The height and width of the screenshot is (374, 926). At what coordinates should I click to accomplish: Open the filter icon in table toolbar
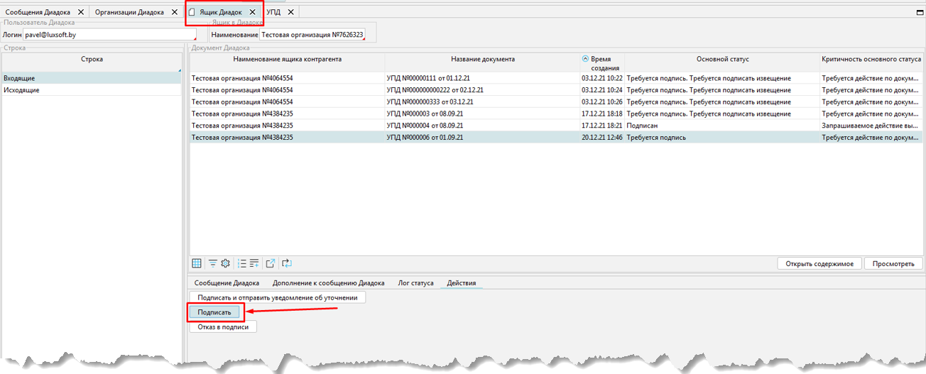212,263
